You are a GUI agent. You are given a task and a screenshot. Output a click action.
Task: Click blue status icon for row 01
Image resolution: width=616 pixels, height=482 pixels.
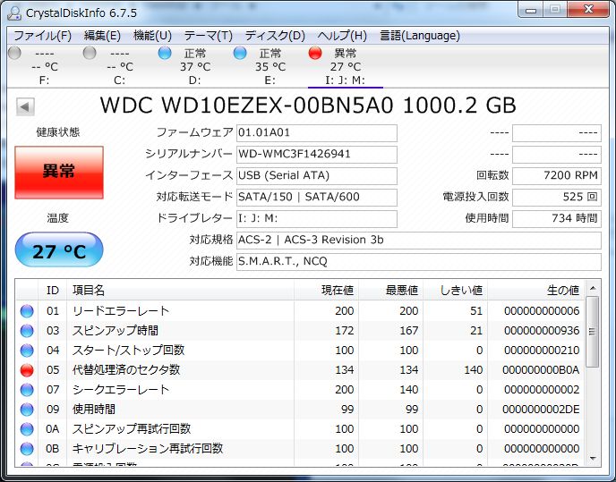point(27,311)
